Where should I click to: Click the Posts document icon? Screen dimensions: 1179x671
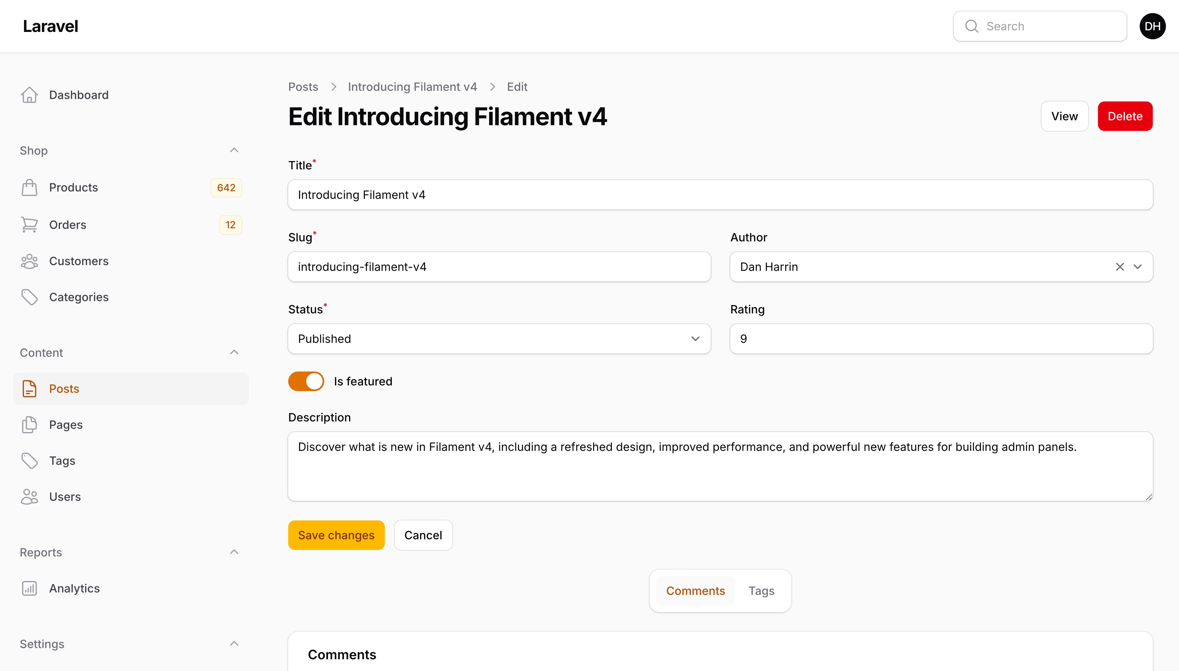(x=29, y=388)
